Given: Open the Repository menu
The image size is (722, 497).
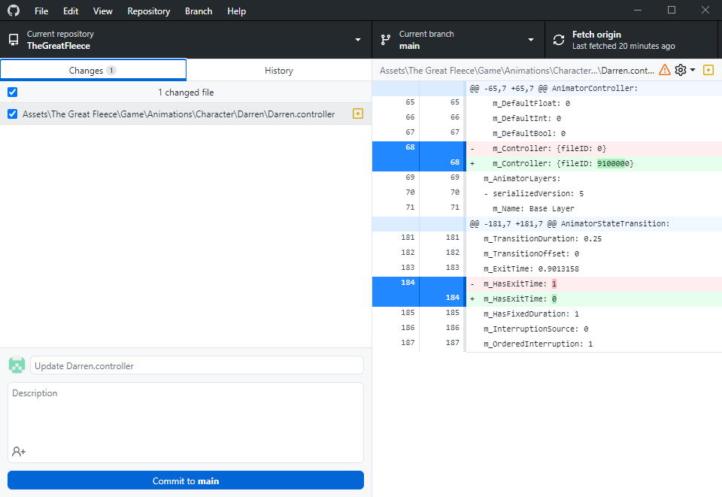Looking at the screenshot, I should 148,11.
